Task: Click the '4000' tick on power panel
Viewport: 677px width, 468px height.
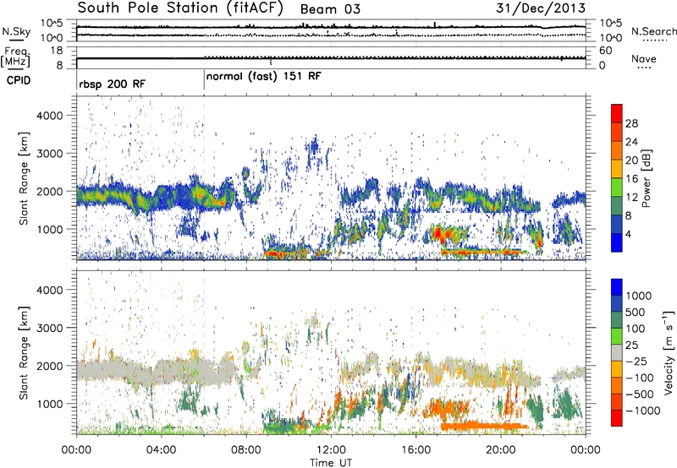Action: point(50,116)
